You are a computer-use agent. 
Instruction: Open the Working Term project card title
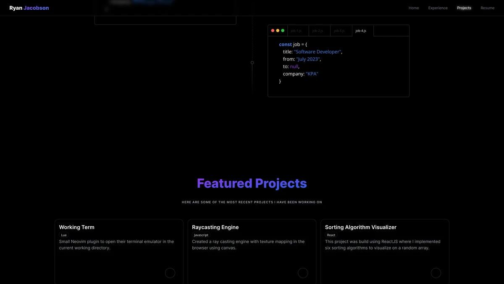tap(77, 227)
